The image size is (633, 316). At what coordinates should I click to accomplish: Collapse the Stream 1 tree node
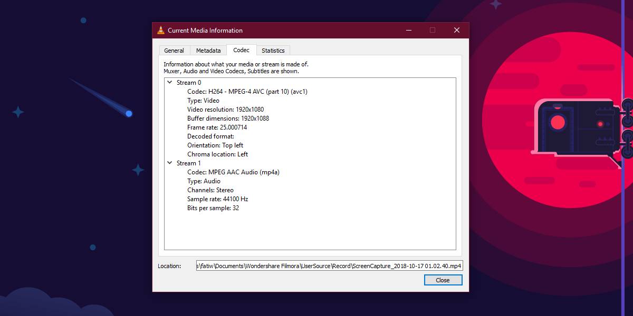click(x=170, y=163)
